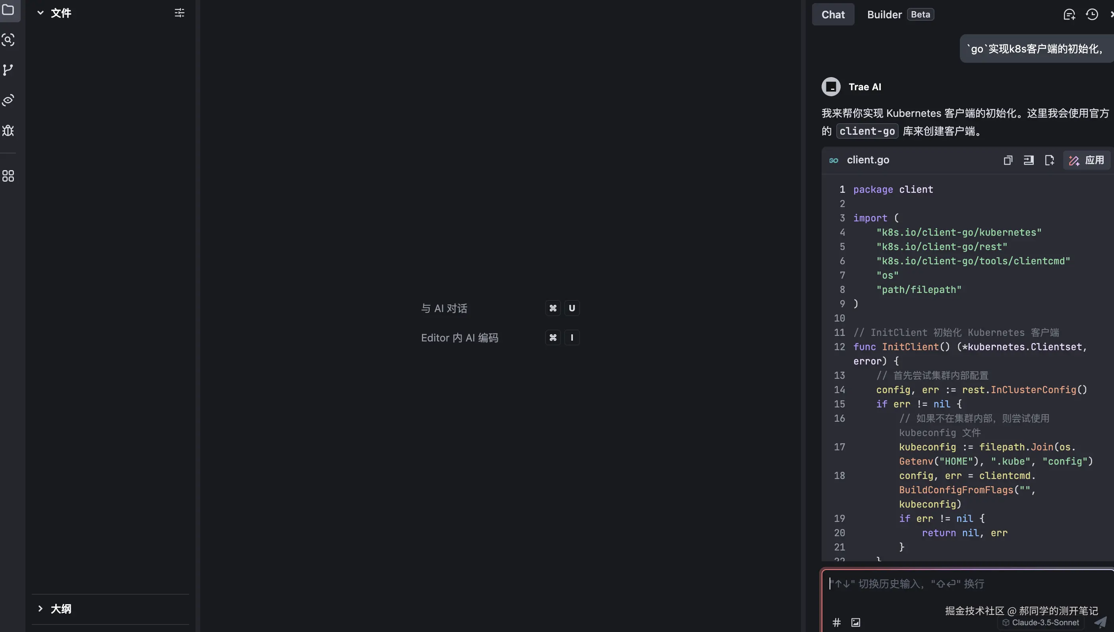Open the debug bug icon
The height and width of the screenshot is (632, 1114).
pyautogui.click(x=8, y=130)
